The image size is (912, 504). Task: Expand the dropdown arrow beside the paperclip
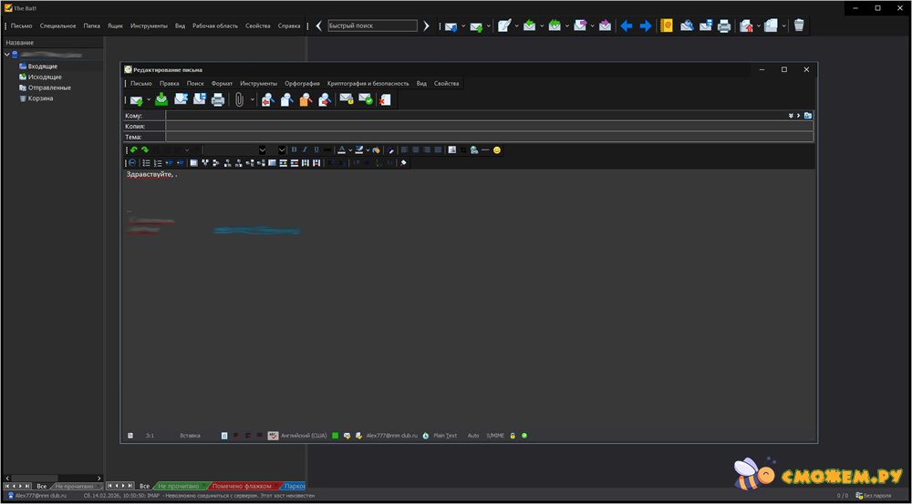click(x=253, y=100)
